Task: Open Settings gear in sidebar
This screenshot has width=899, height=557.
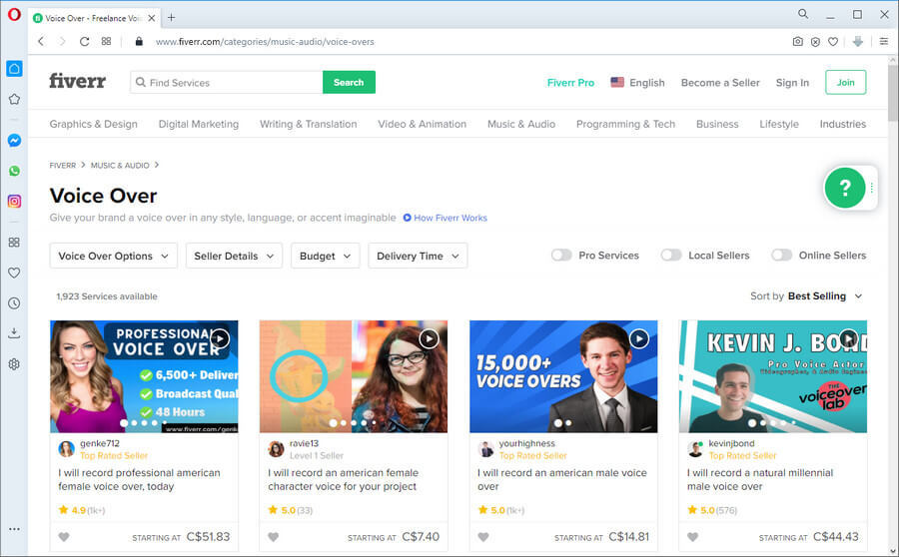Action: [x=14, y=364]
